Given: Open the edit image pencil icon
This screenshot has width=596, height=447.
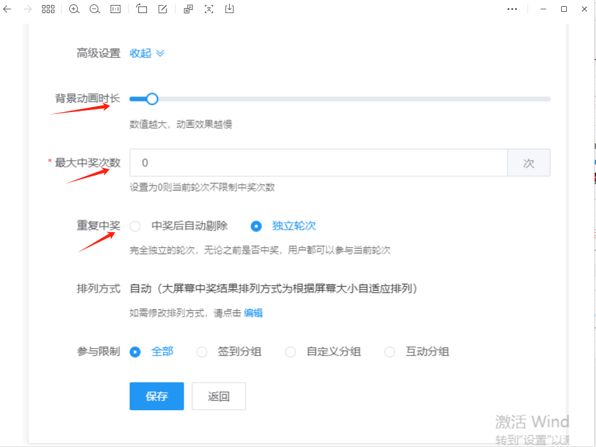Looking at the screenshot, I should pyautogui.click(x=163, y=9).
